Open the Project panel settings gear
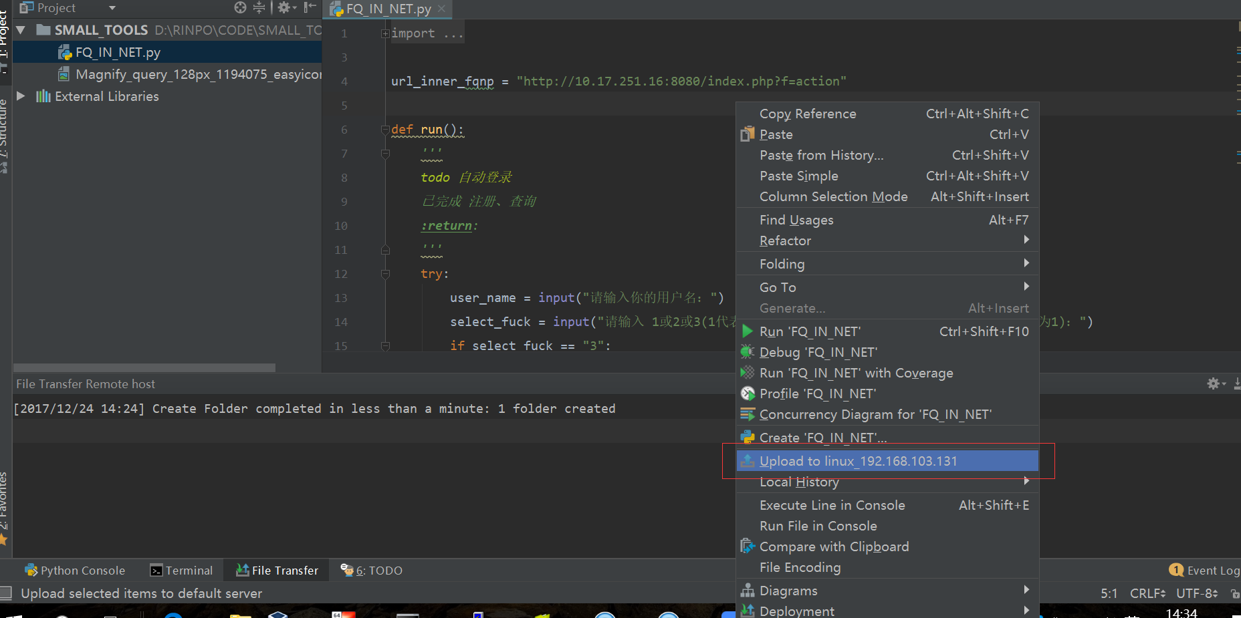 [x=285, y=7]
